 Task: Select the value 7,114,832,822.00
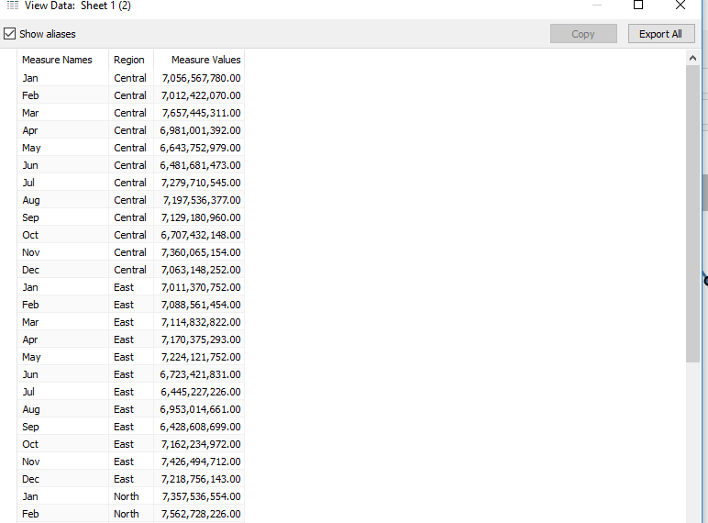click(202, 322)
